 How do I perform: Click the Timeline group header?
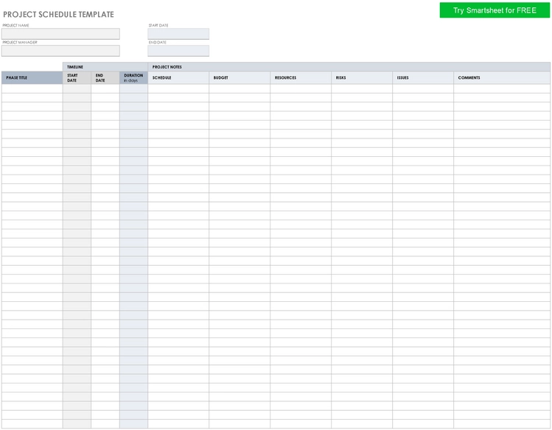click(x=105, y=67)
